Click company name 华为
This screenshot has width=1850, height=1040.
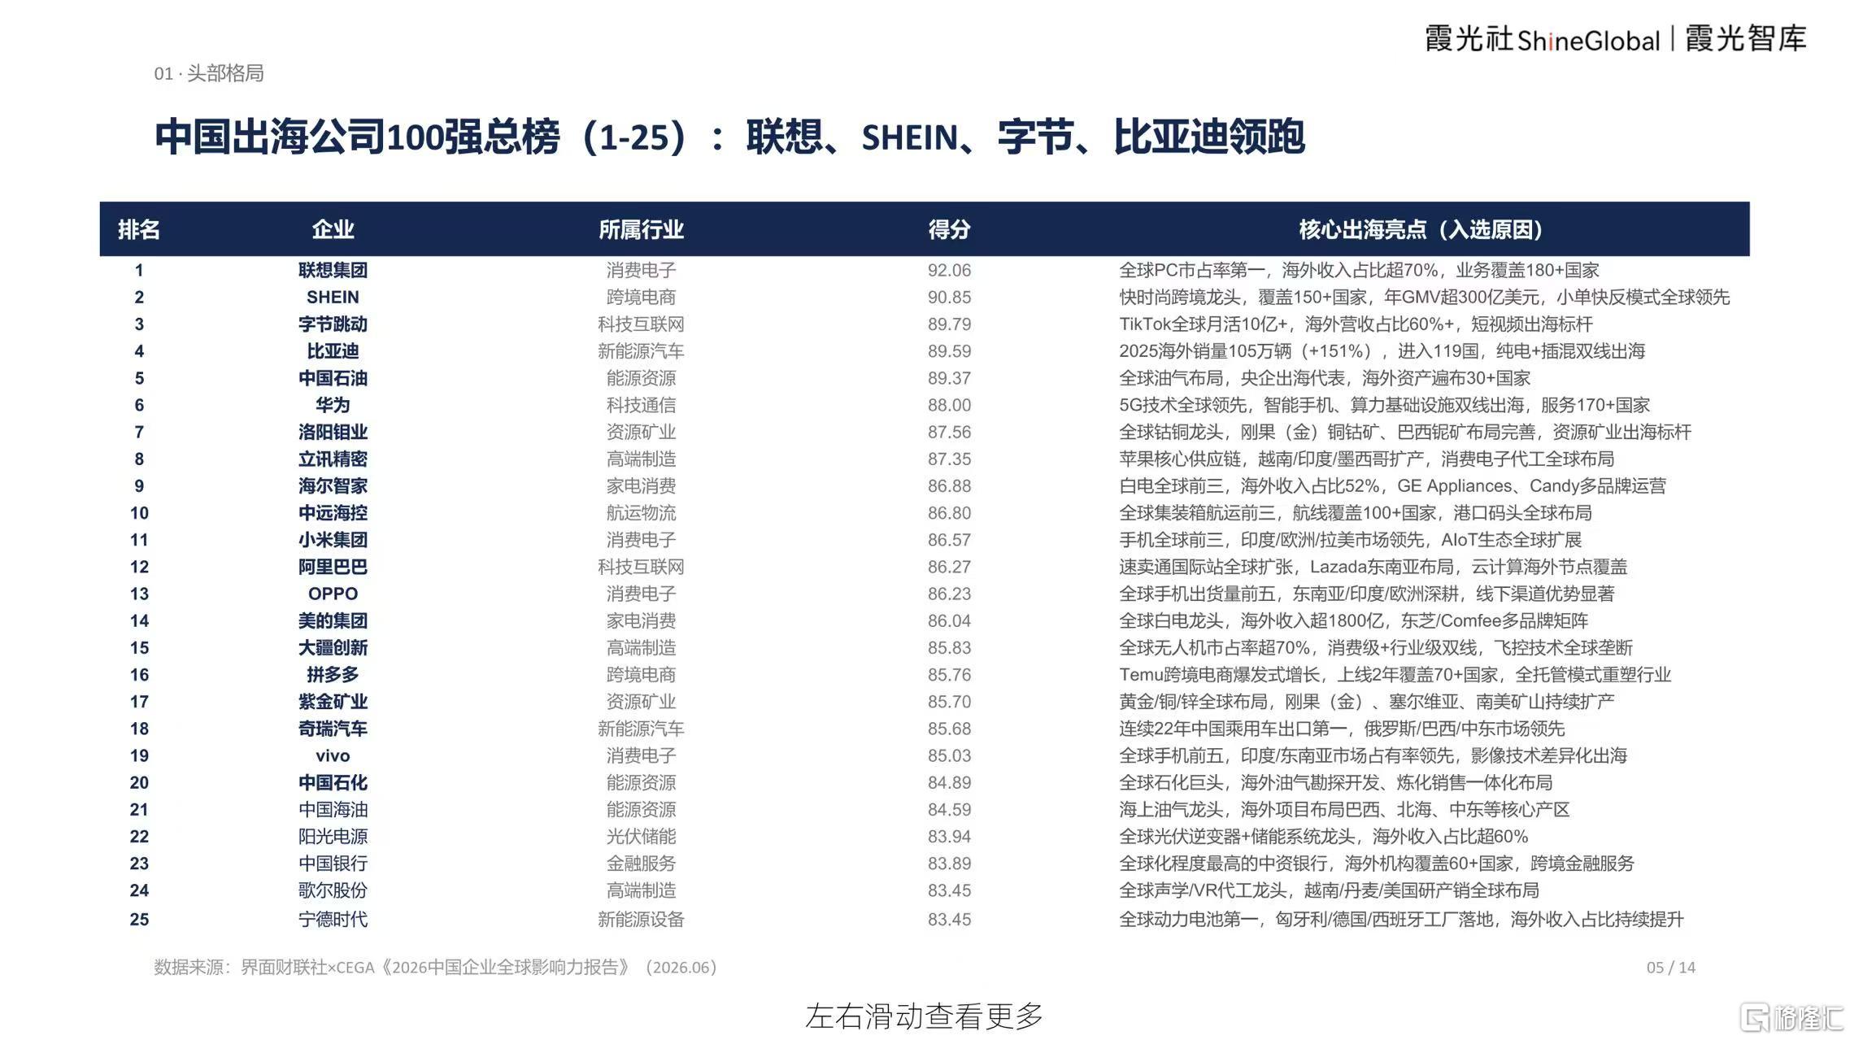[x=333, y=405]
